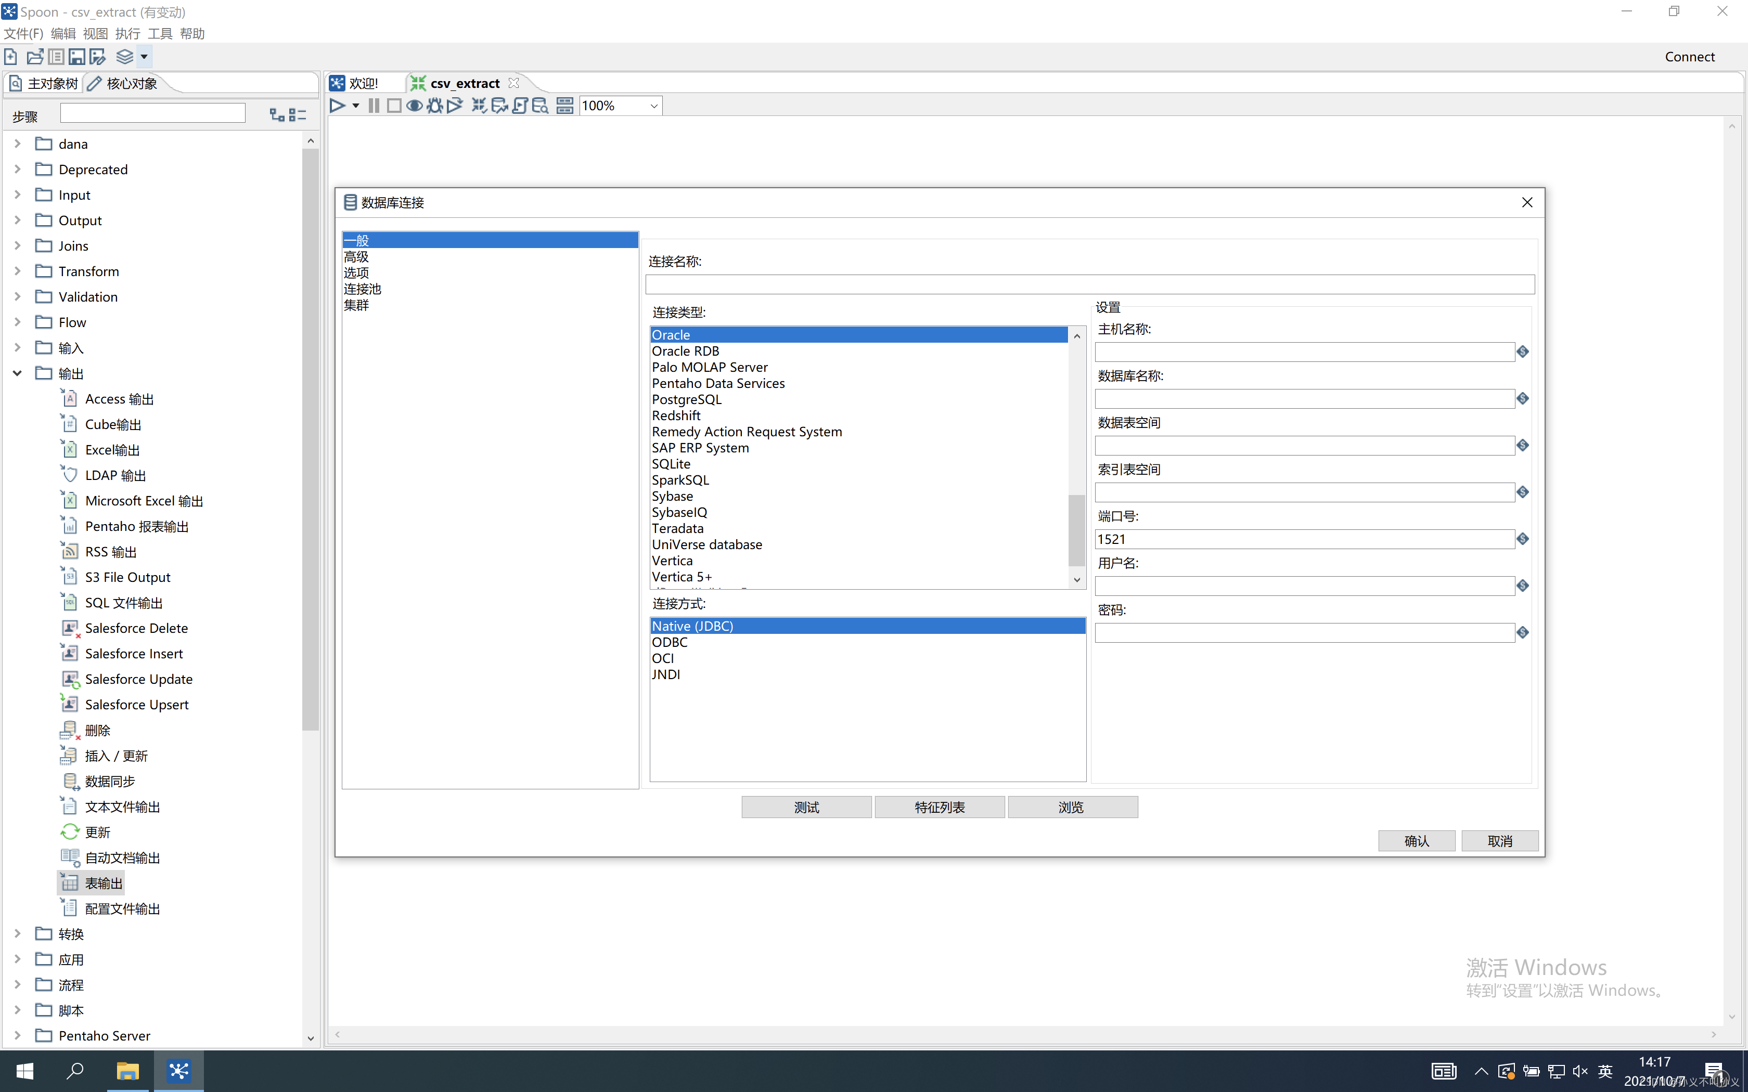Collapse all tree icon in steps panel
Viewport: 1748px width, 1092px height.
tap(298, 115)
